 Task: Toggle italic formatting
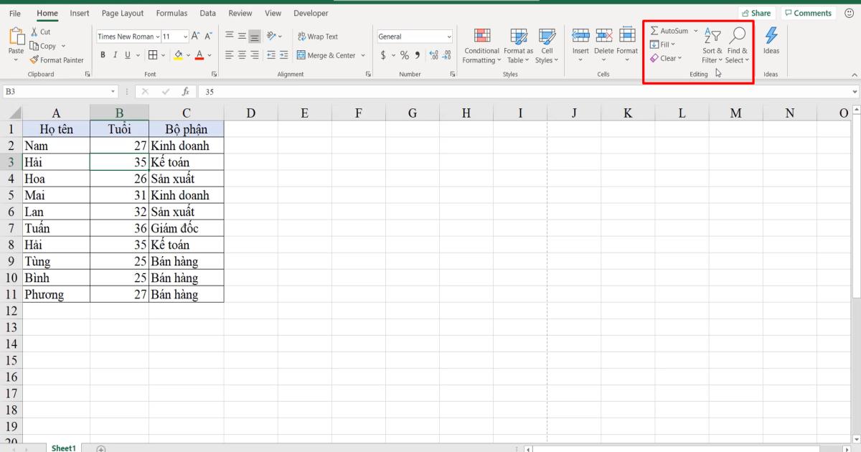tap(114, 55)
